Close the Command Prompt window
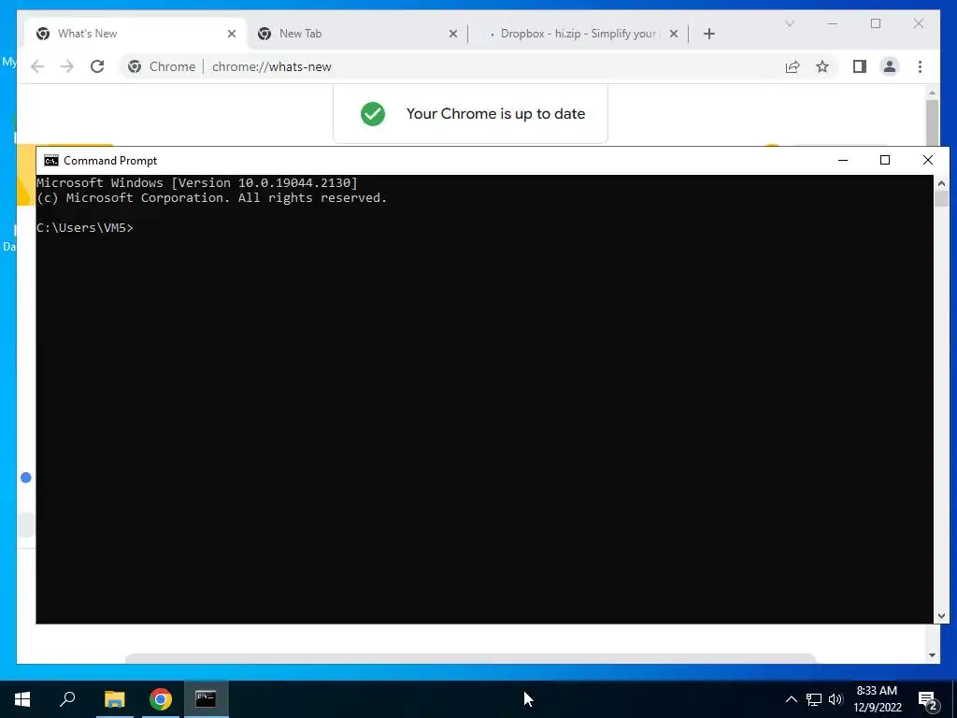Viewport: 957px width, 718px height. pos(928,160)
